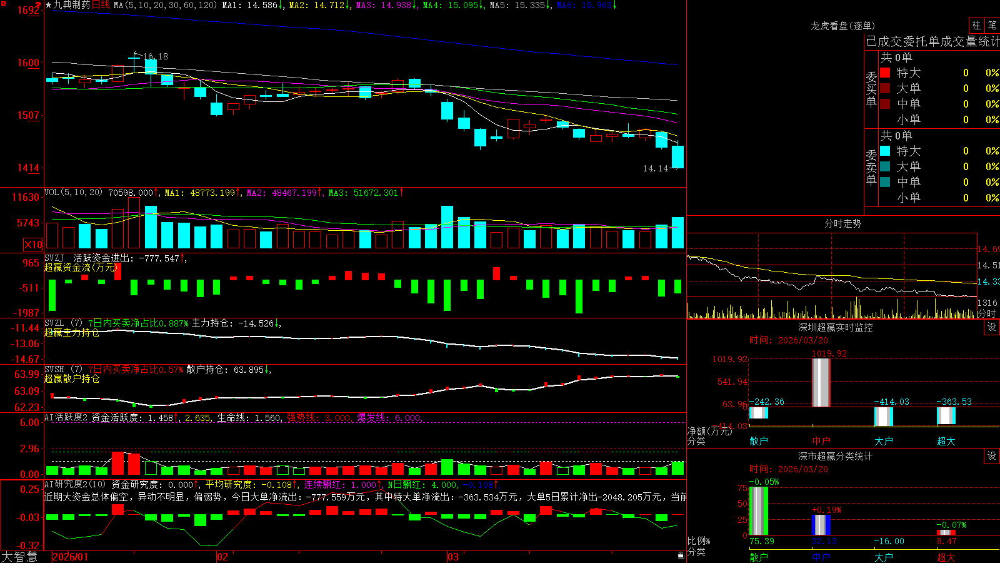Click the red 特大 buy order swatch

coord(885,73)
